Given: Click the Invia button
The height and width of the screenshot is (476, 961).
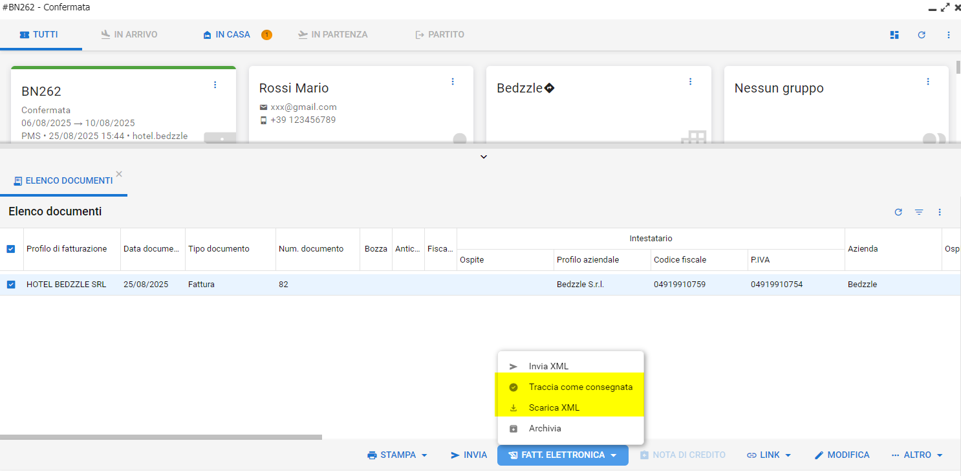Looking at the screenshot, I should pyautogui.click(x=469, y=455).
